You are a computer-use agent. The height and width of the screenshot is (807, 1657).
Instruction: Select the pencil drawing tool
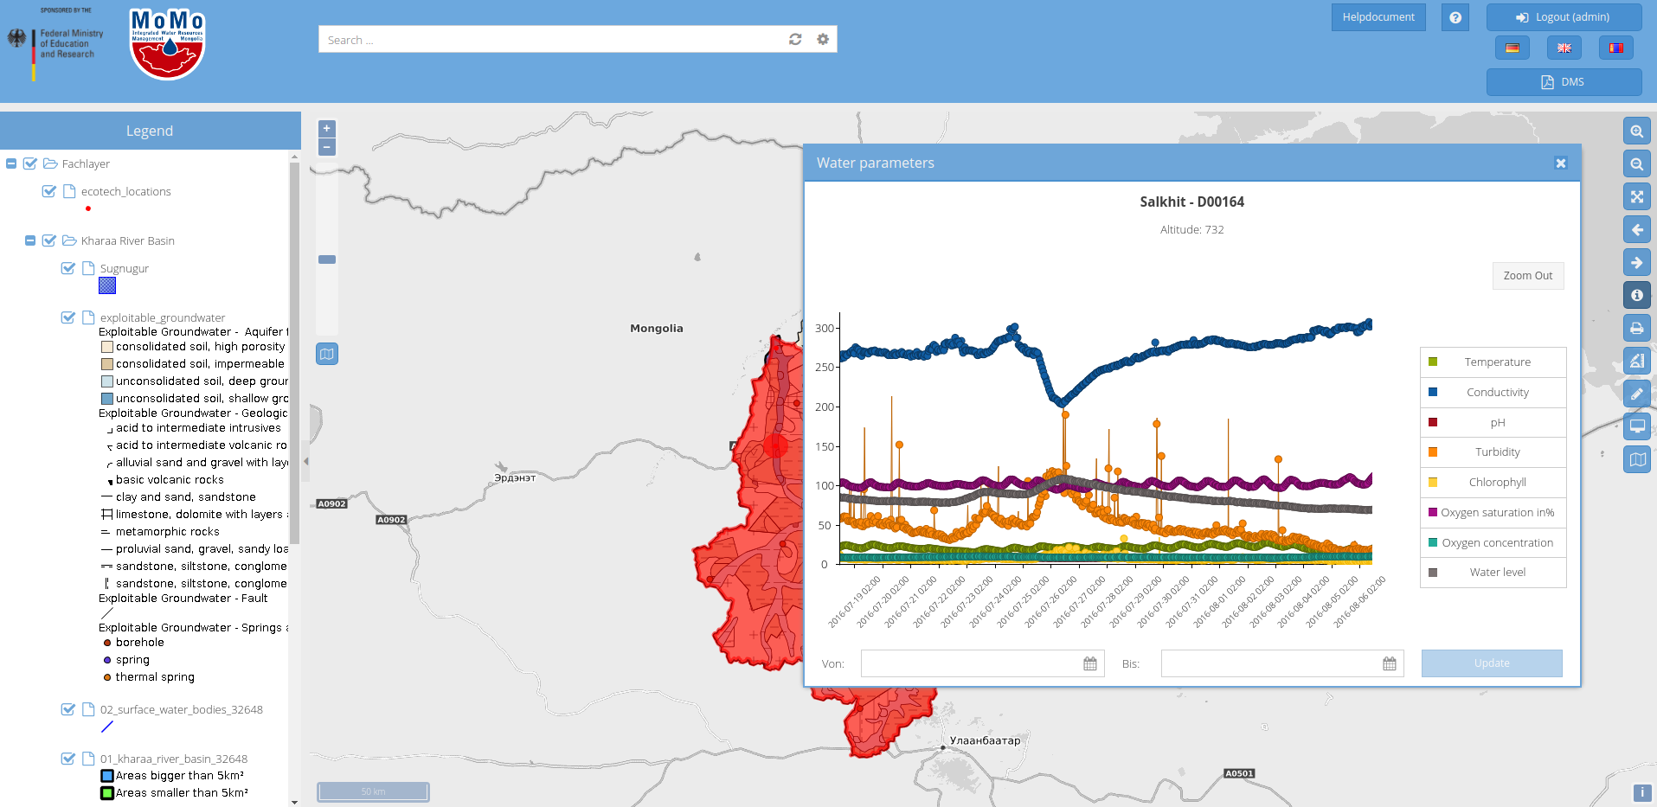pyautogui.click(x=1636, y=394)
